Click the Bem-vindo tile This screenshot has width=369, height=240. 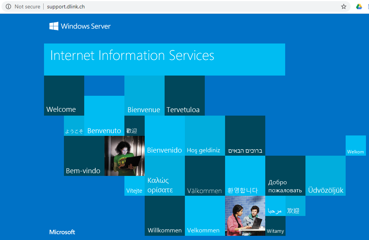[84, 156]
